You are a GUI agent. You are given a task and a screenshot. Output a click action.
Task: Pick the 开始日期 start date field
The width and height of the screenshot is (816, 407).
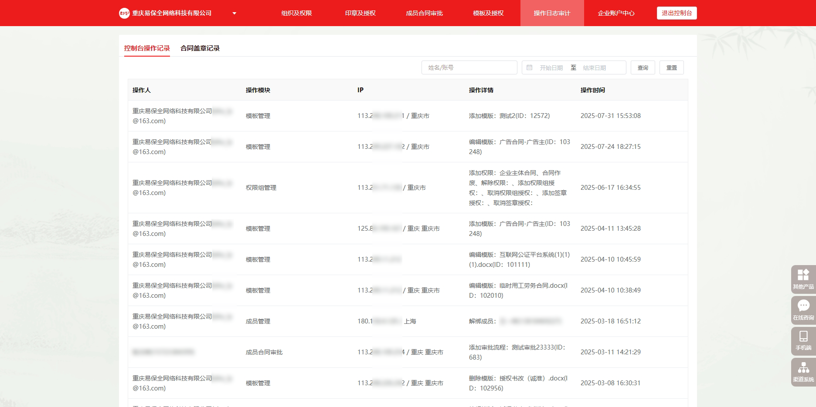[551, 68]
